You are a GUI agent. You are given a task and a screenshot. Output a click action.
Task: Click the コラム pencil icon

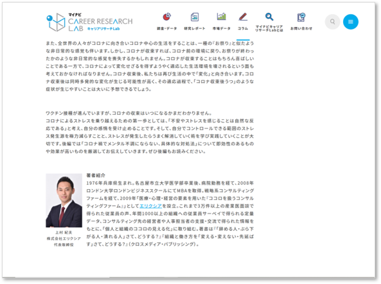243,17
